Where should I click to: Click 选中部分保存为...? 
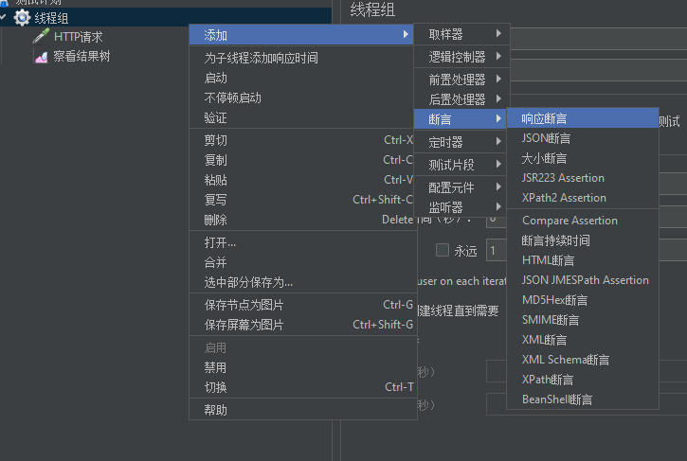pos(301,282)
